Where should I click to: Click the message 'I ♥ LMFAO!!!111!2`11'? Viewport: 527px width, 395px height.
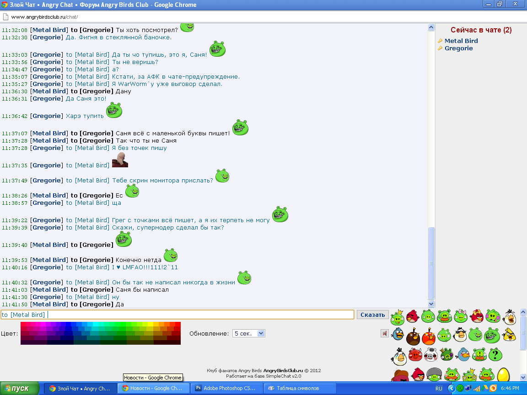tap(145, 267)
